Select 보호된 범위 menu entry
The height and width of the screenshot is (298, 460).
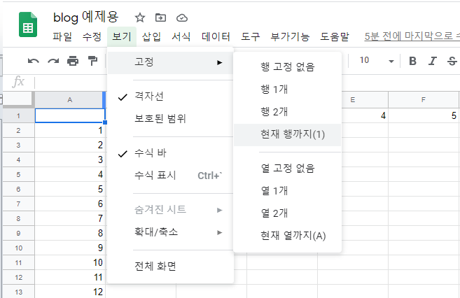(170, 119)
